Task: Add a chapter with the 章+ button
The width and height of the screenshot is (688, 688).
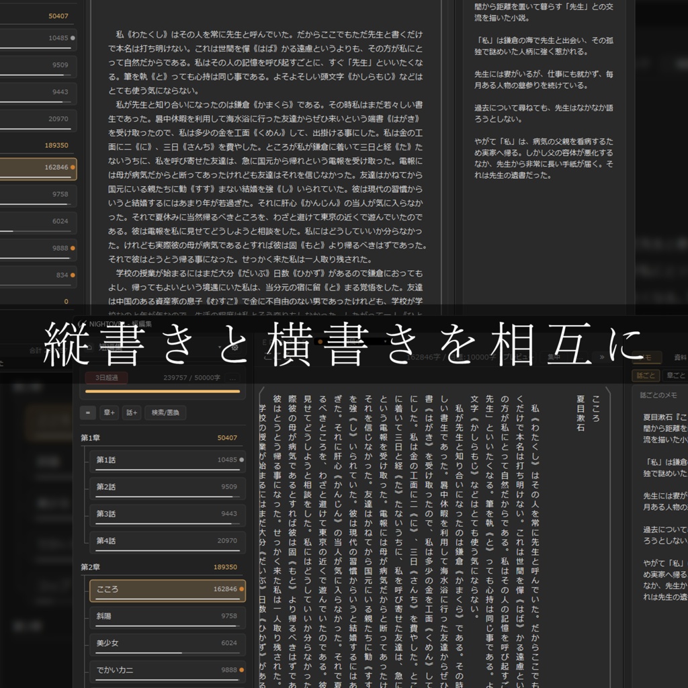Action: 110,413
